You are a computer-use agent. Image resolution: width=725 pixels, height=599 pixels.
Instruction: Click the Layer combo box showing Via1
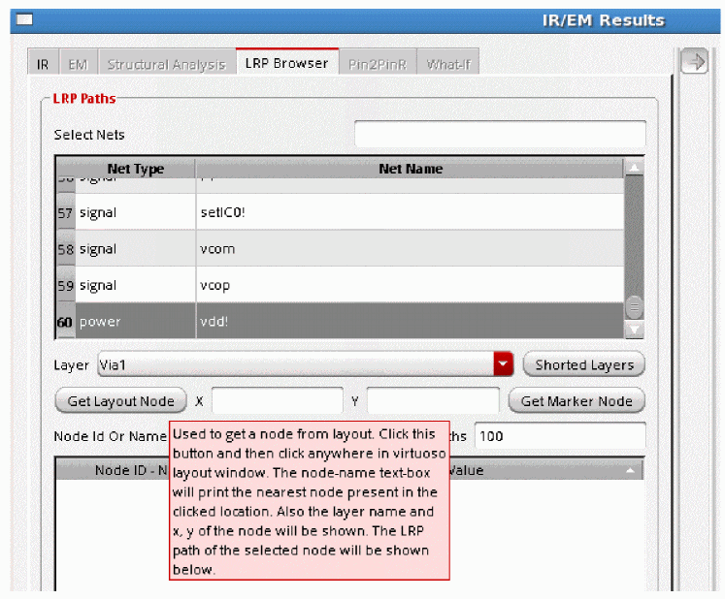tap(305, 364)
